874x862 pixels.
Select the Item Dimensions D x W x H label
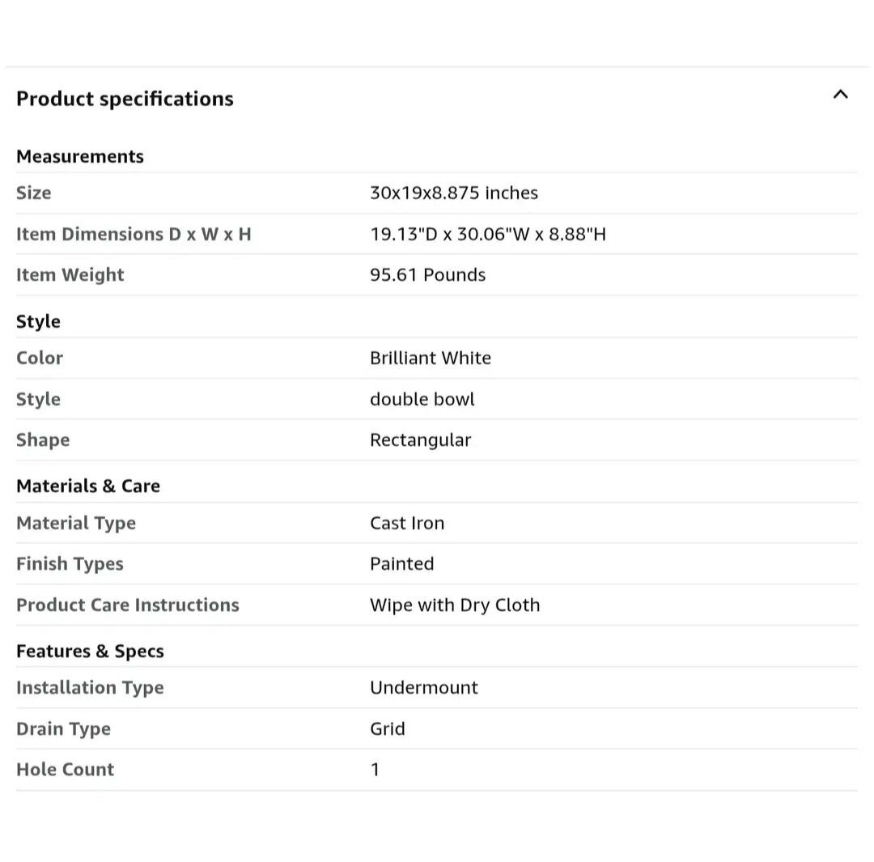pyautogui.click(x=134, y=234)
